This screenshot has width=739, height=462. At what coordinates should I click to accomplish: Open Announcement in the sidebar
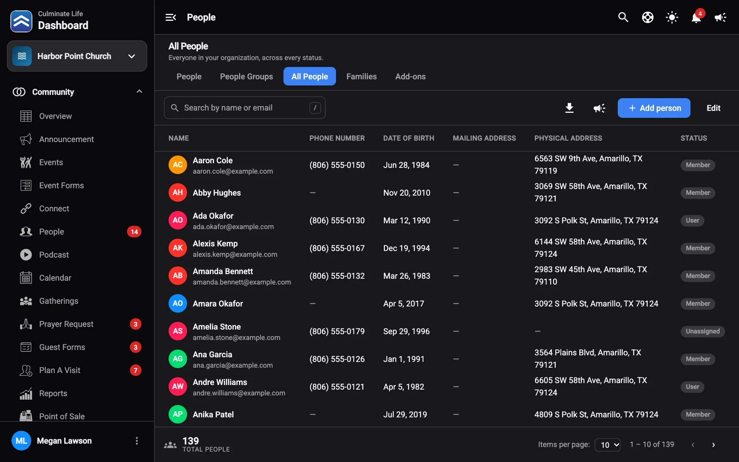click(77, 139)
